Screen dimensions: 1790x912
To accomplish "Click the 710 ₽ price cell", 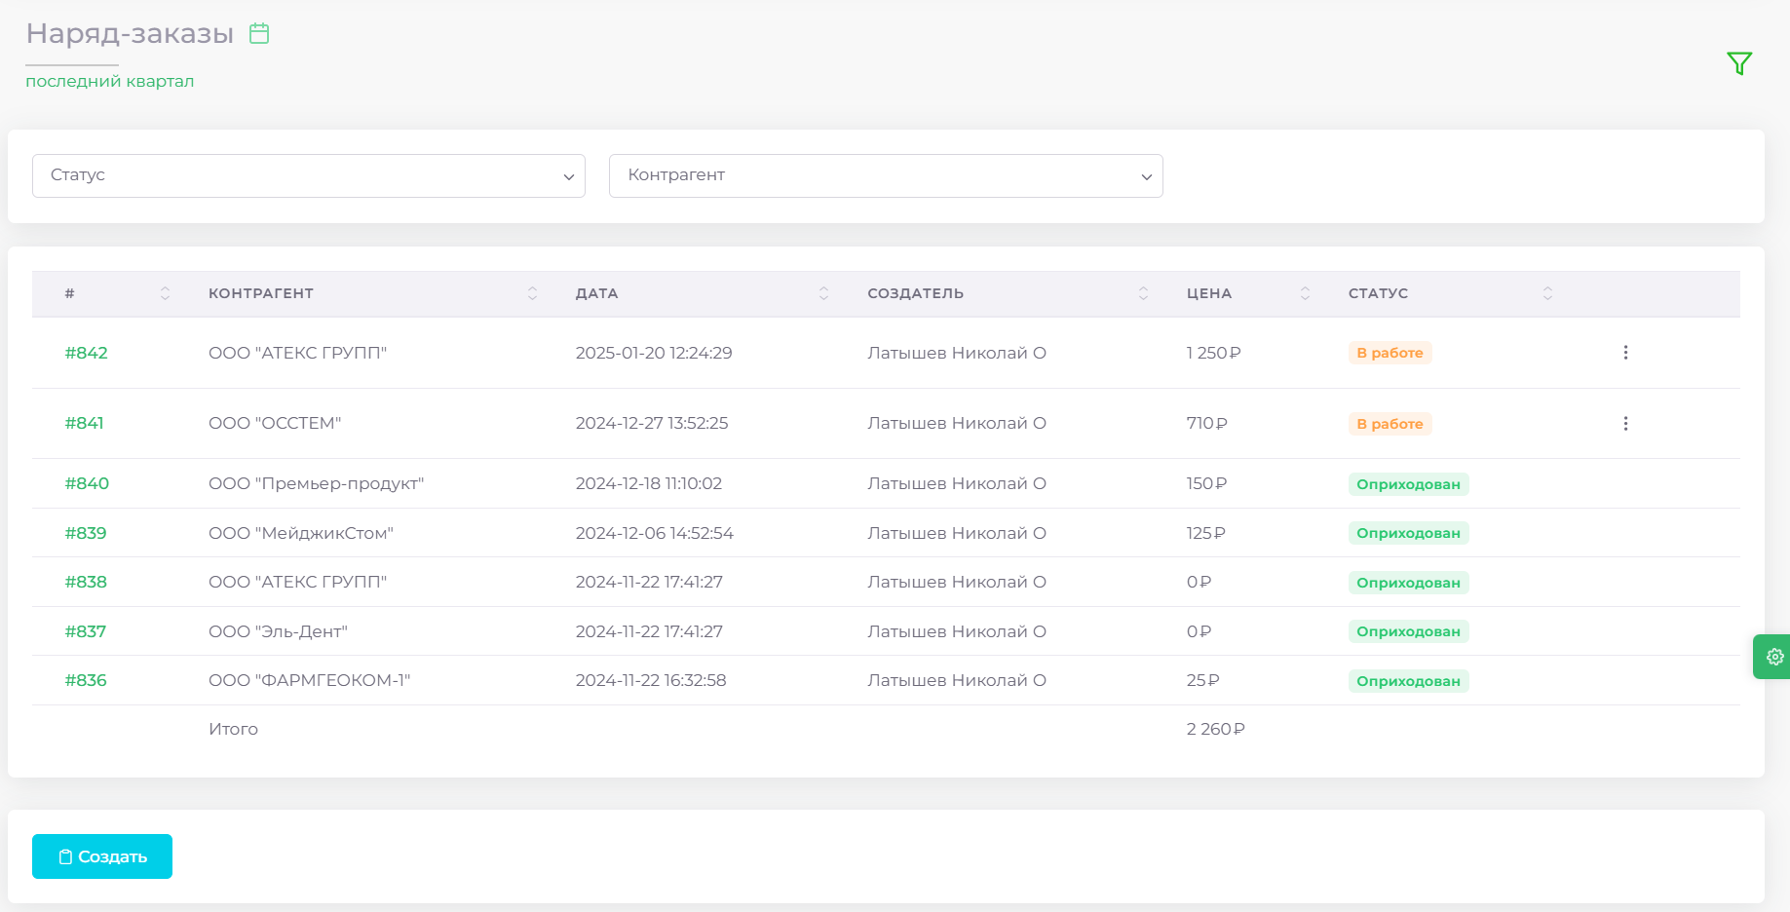I will 1206,423.
